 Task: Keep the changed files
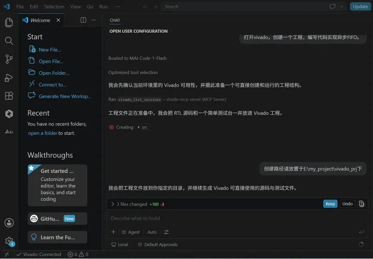[x=330, y=203]
